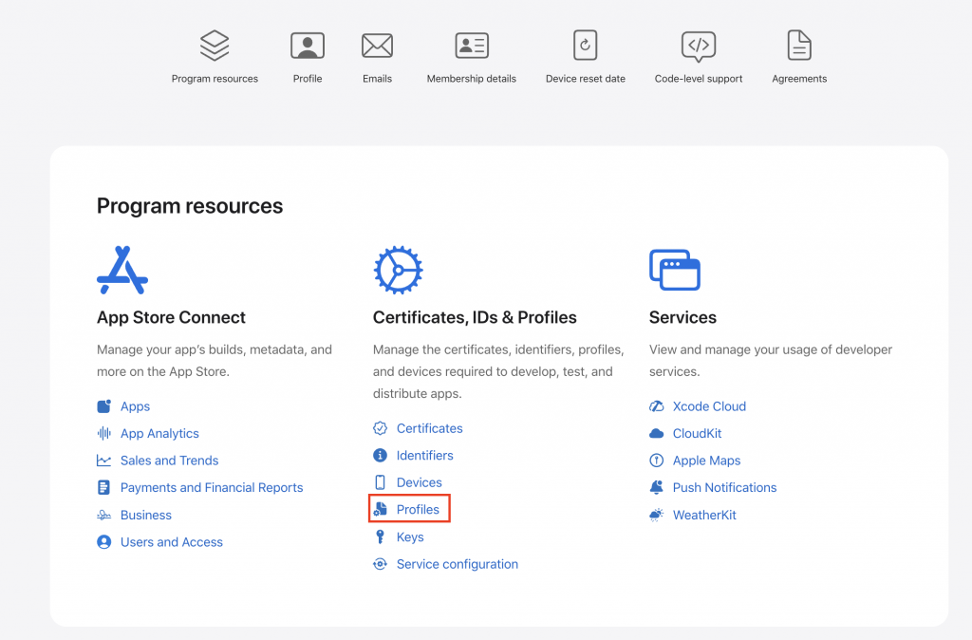Click the Program resources section heading
The image size is (972, 640).
[190, 206]
